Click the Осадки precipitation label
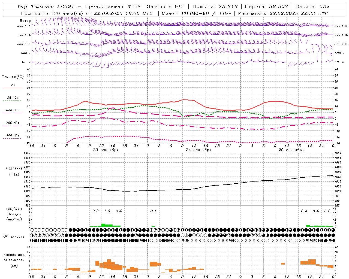The height and width of the screenshot is (279, 349). 14,214
